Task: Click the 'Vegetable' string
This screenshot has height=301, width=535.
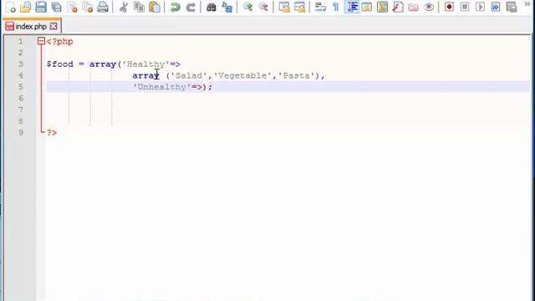Action: pos(242,75)
